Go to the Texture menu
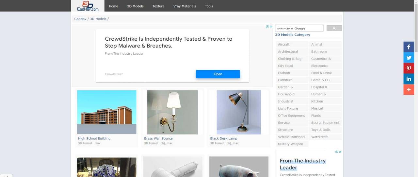The width and height of the screenshot is (418, 177). 158,6
